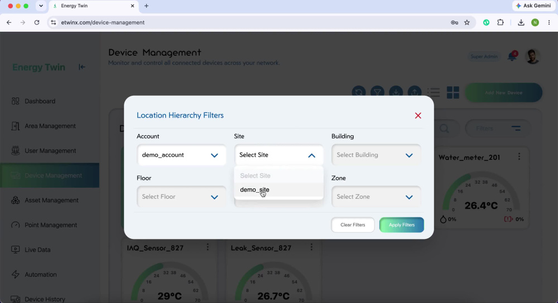Go back in browser history
The height and width of the screenshot is (303, 558).
tap(9, 22)
